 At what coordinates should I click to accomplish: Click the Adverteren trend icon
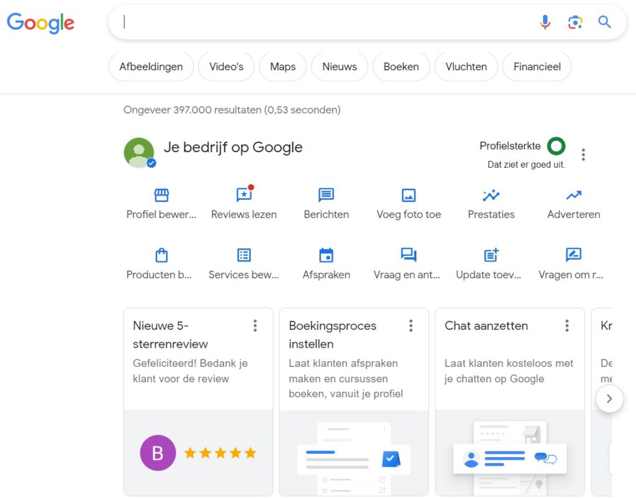pos(573,196)
